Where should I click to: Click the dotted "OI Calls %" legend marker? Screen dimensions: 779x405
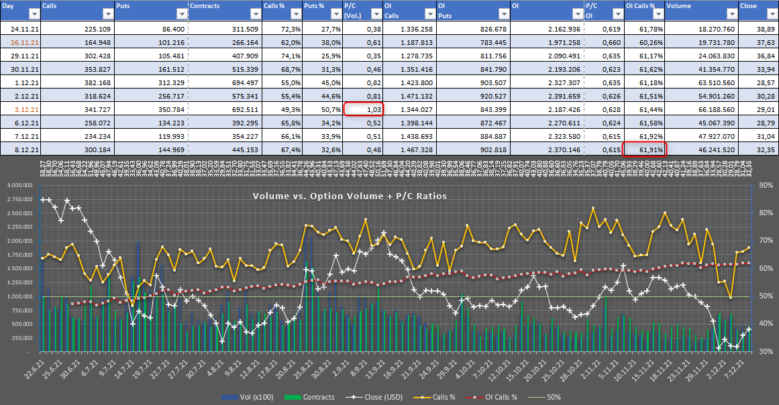(x=474, y=396)
